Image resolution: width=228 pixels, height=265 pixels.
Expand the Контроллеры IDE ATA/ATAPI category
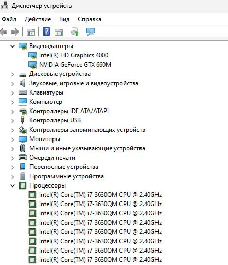tap(12, 112)
